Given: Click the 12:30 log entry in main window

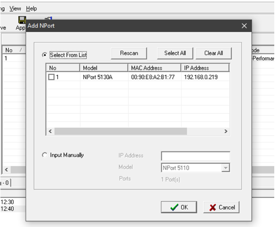Looking at the screenshot, I should click(7, 202).
